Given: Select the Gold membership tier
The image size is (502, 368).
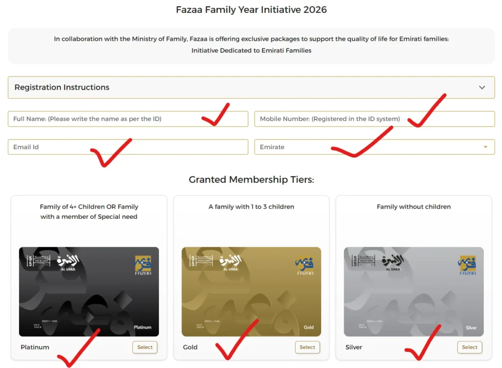Looking at the screenshot, I should tap(307, 347).
